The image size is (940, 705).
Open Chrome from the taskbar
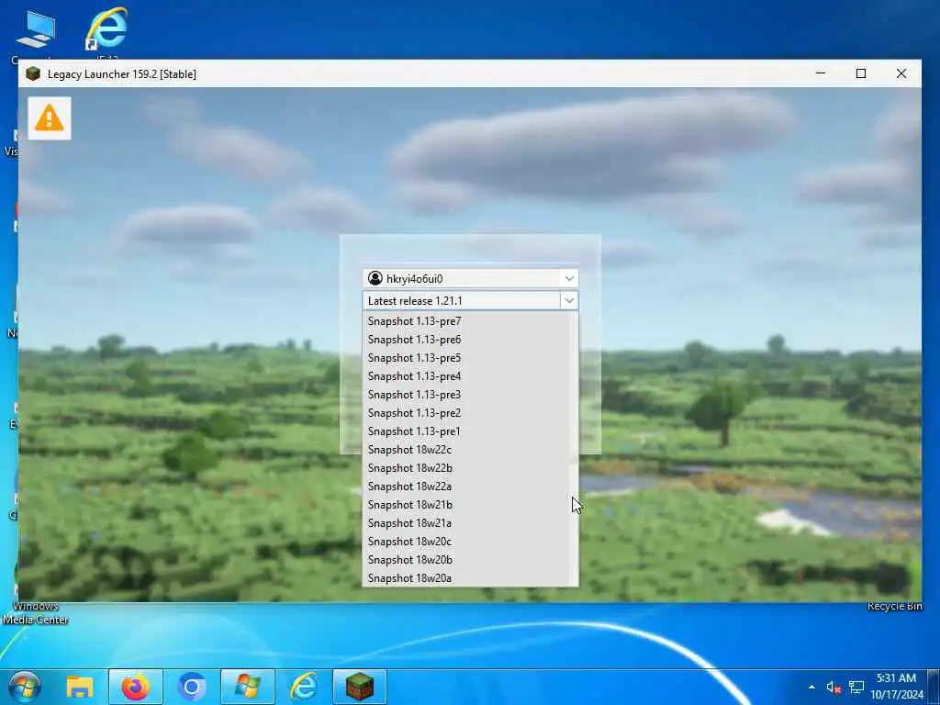(192, 687)
